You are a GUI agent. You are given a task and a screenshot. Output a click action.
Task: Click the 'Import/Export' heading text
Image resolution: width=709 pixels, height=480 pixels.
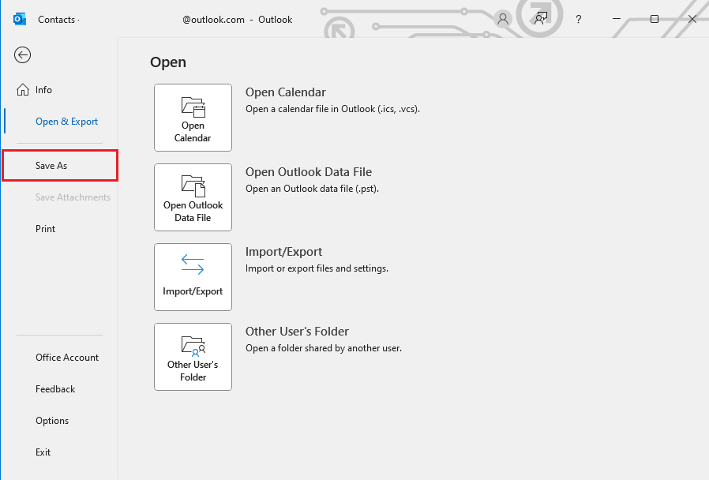[283, 252]
